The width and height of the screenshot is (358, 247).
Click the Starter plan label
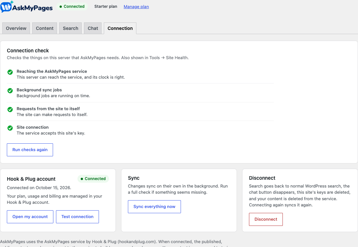click(x=106, y=6)
